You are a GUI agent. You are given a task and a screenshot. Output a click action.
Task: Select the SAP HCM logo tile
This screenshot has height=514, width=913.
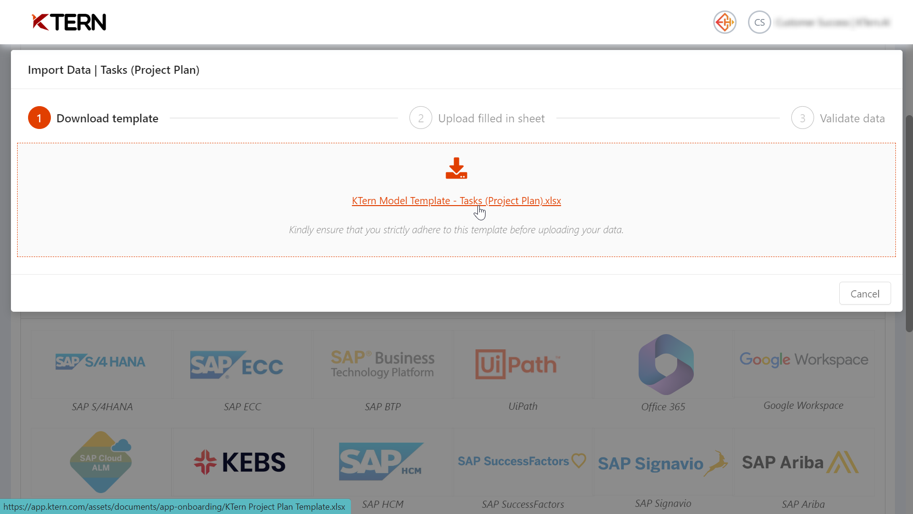[383, 462]
